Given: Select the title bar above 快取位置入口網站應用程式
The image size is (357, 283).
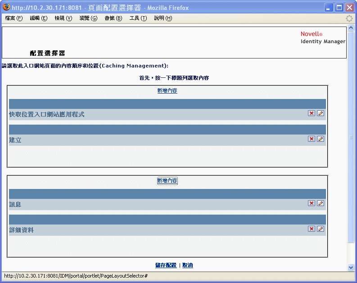Looking at the screenshot, I should 167,104.
